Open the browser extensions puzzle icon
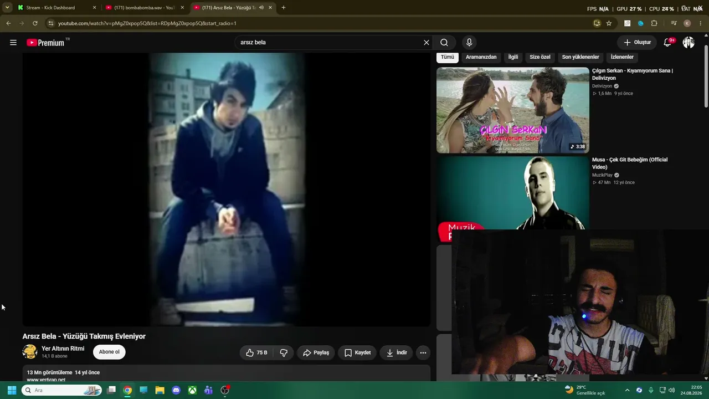Image resolution: width=709 pixels, height=399 pixels. (654, 23)
